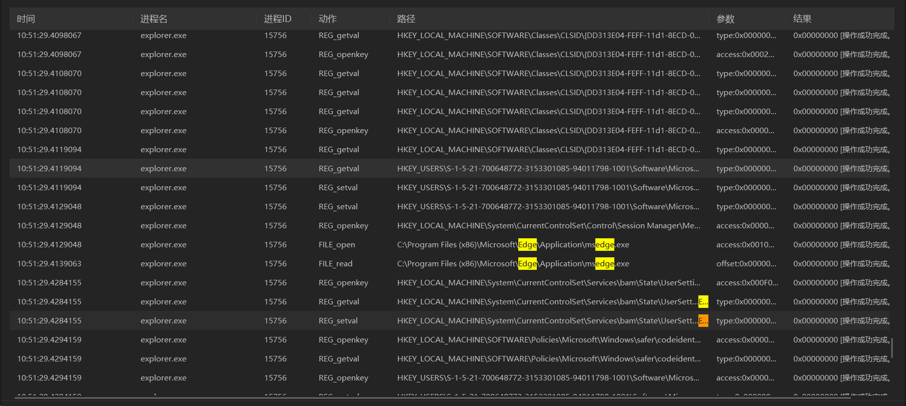Select the access:0x0002... parameter cell
Image resolution: width=906 pixels, height=406 pixels.
pos(745,55)
